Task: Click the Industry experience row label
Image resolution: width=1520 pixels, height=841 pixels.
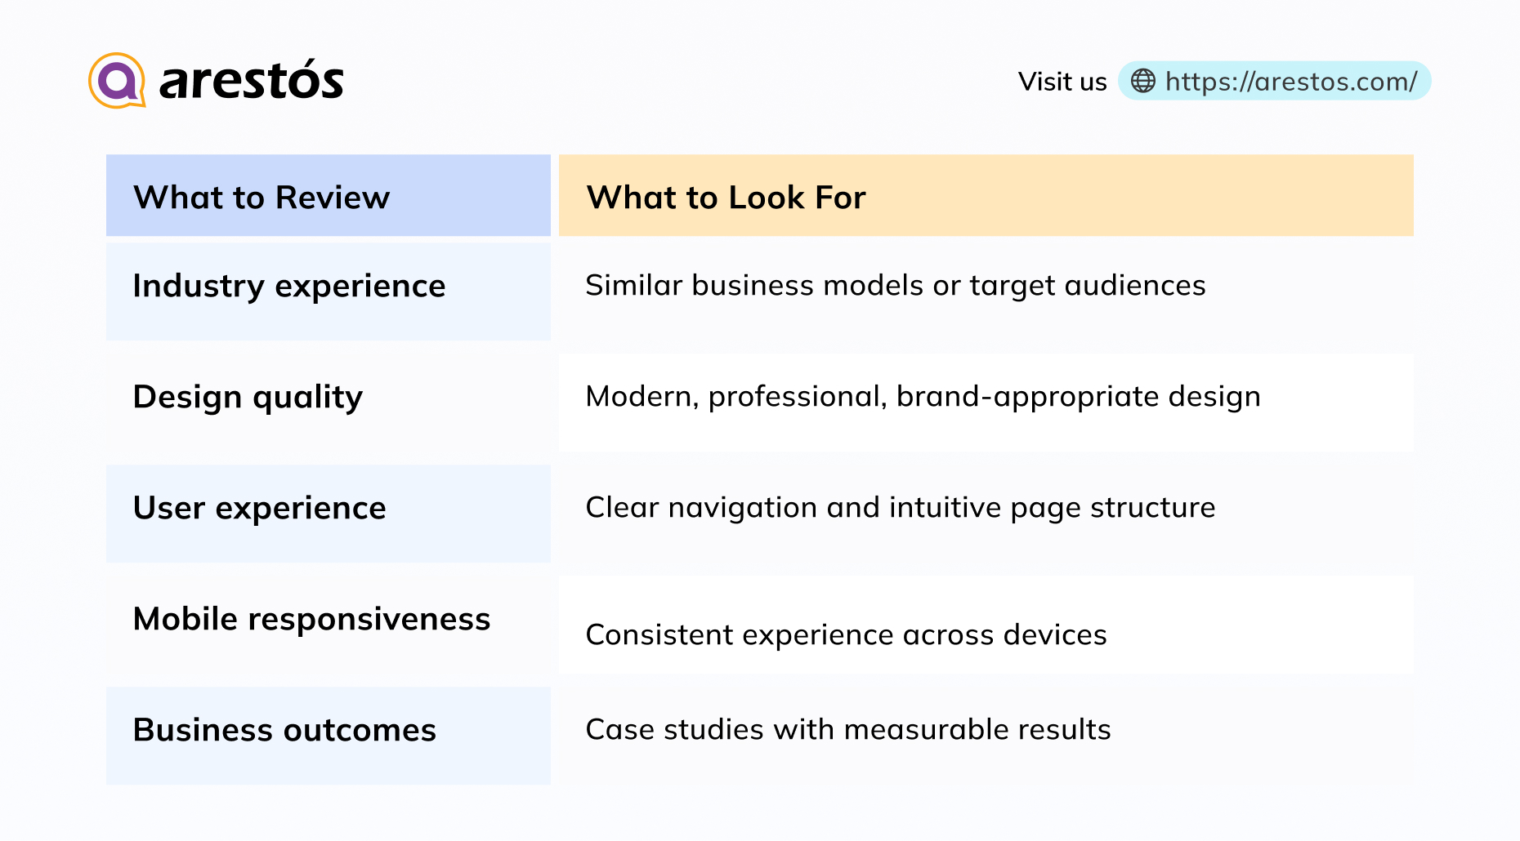Action: [289, 286]
